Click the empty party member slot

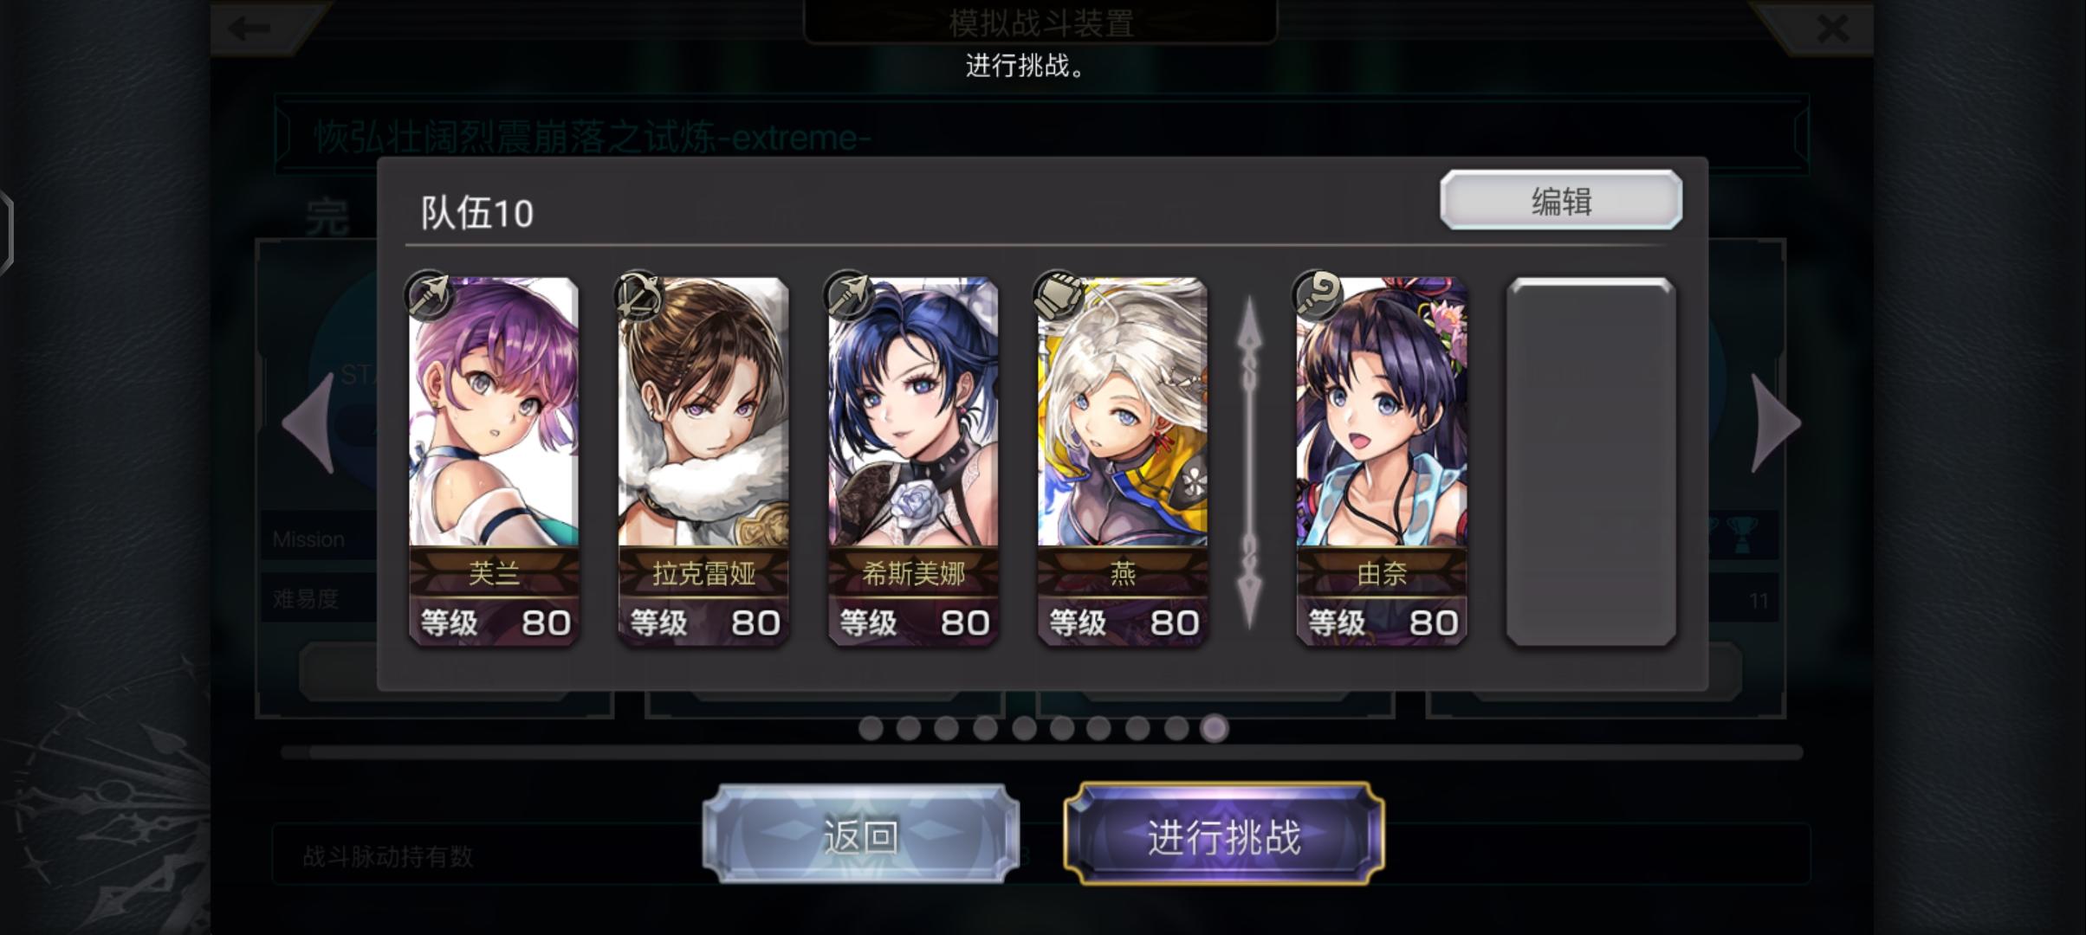pyautogui.click(x=1590, y=461)
